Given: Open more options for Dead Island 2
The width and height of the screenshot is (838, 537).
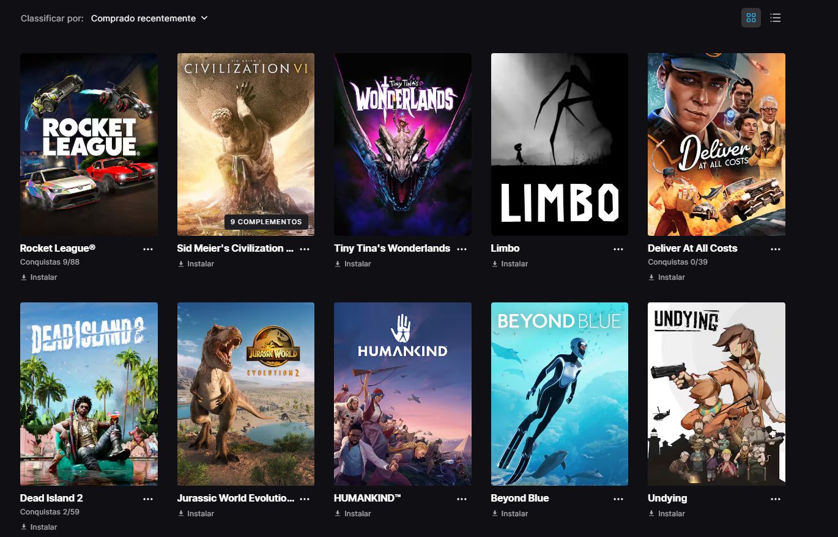Looking at the screenshot, I should (x=148, y=499).
